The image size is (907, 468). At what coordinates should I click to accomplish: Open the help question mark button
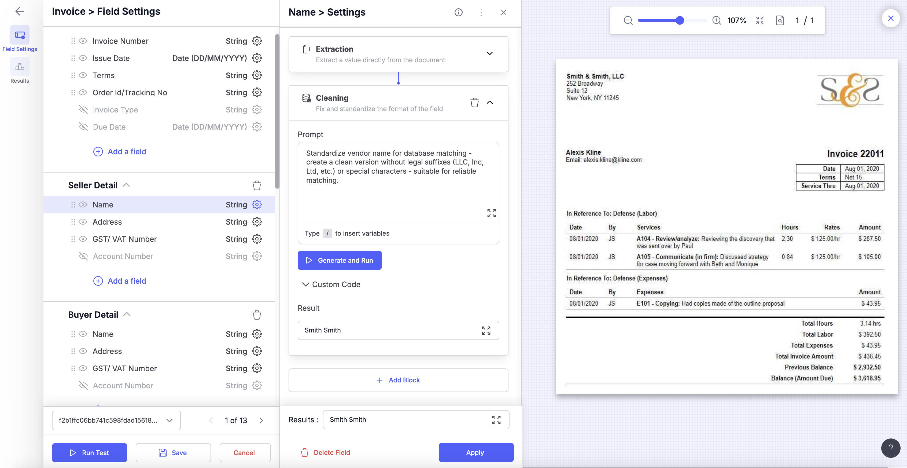890,448
